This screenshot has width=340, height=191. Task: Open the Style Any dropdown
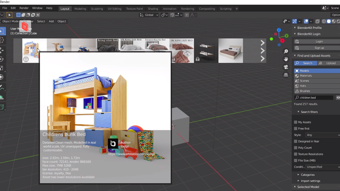point(322,135)
